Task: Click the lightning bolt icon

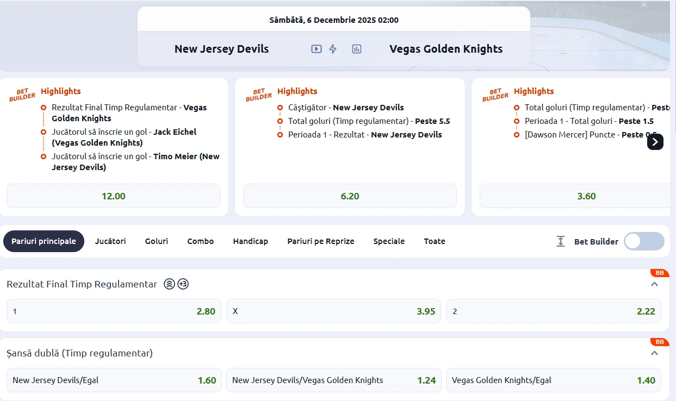Action: [333, 49]
